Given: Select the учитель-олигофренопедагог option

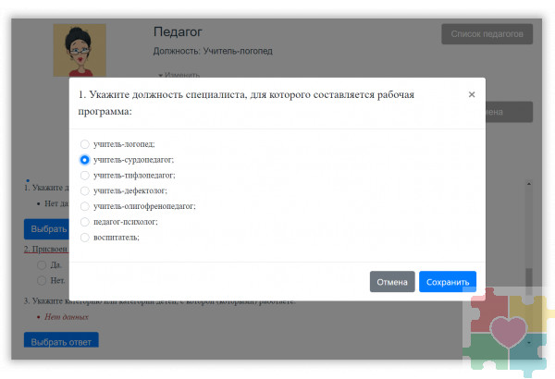Looking at the screenshot, I should pyautogui.click(x=85, y=206).
